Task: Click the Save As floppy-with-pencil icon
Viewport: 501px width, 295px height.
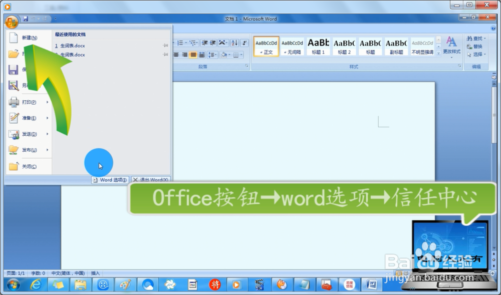Action: coord(14,86)
